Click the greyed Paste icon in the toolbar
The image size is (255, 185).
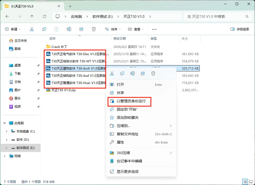56,29
